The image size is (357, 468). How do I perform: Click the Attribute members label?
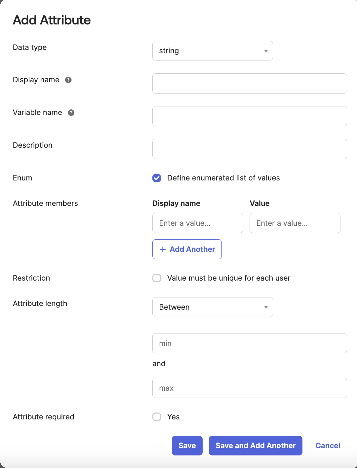pyautogui.click(x=45, y=203)
